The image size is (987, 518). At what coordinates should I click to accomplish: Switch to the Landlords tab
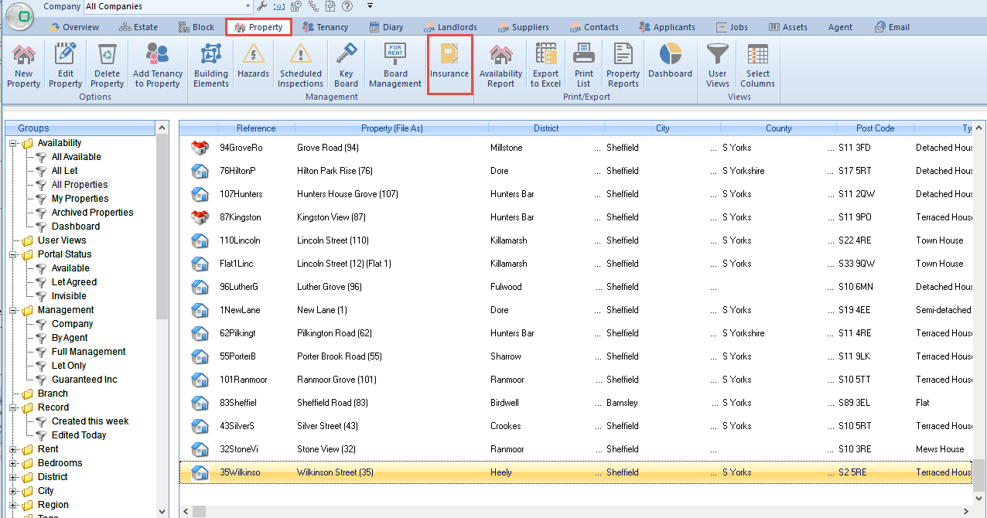[449, 27]
